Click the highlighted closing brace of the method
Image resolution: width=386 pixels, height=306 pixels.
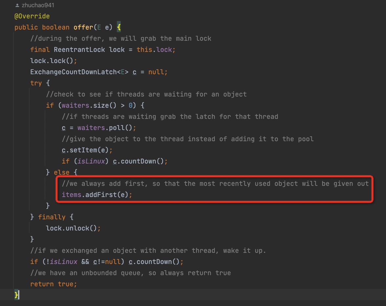coord(16,295)
